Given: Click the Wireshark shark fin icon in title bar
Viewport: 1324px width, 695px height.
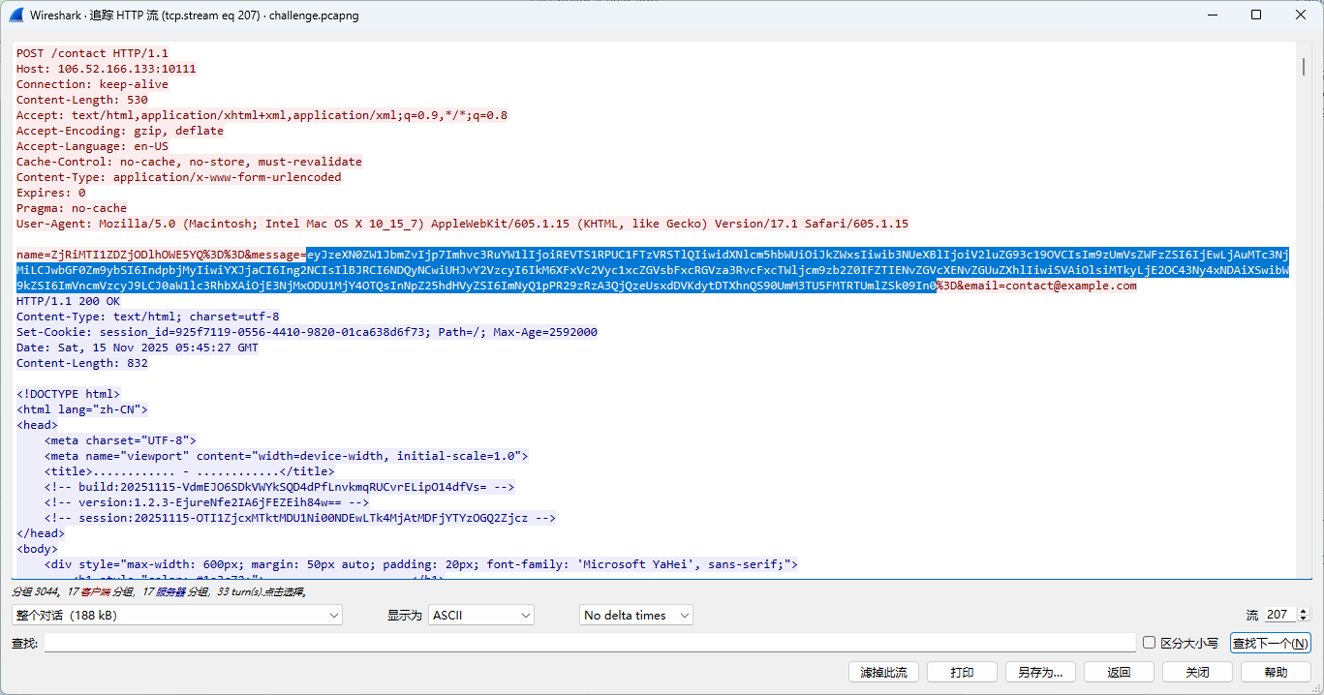Looking at the screenshot, I should point(16,15).
